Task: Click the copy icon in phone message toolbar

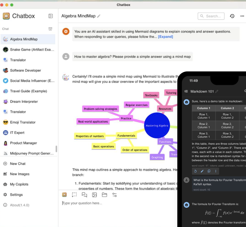Action: tap(209, 171)
